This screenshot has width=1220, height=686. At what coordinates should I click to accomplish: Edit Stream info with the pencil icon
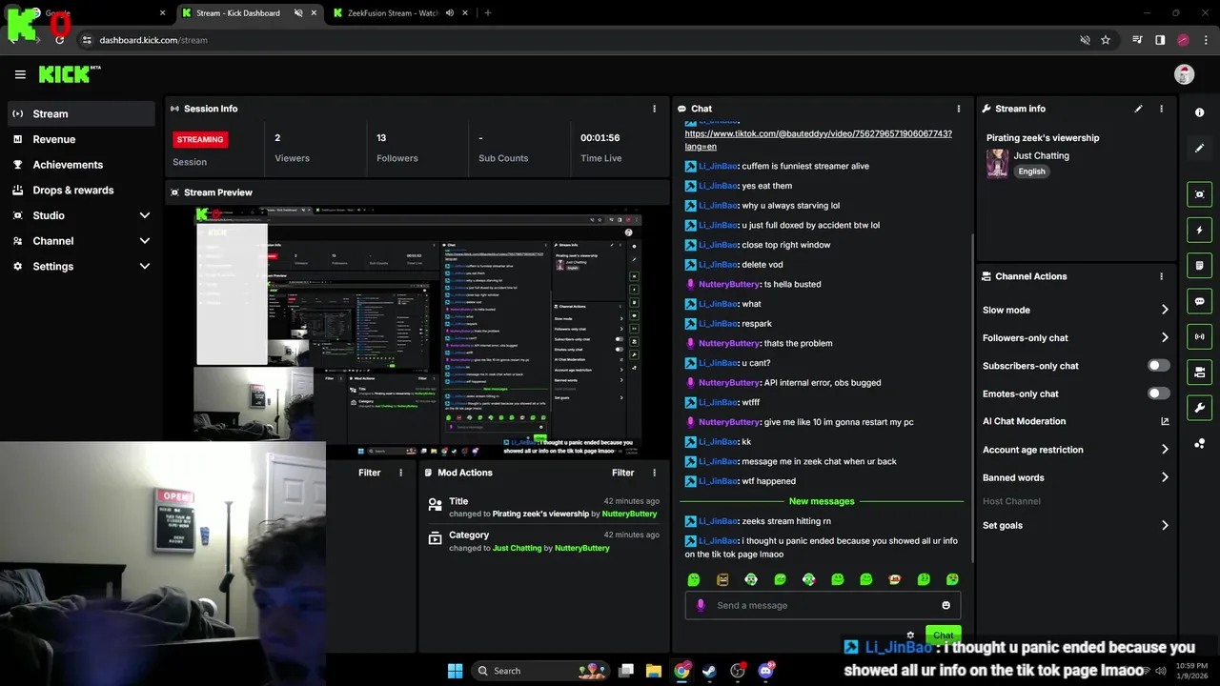coord(1138,109)
